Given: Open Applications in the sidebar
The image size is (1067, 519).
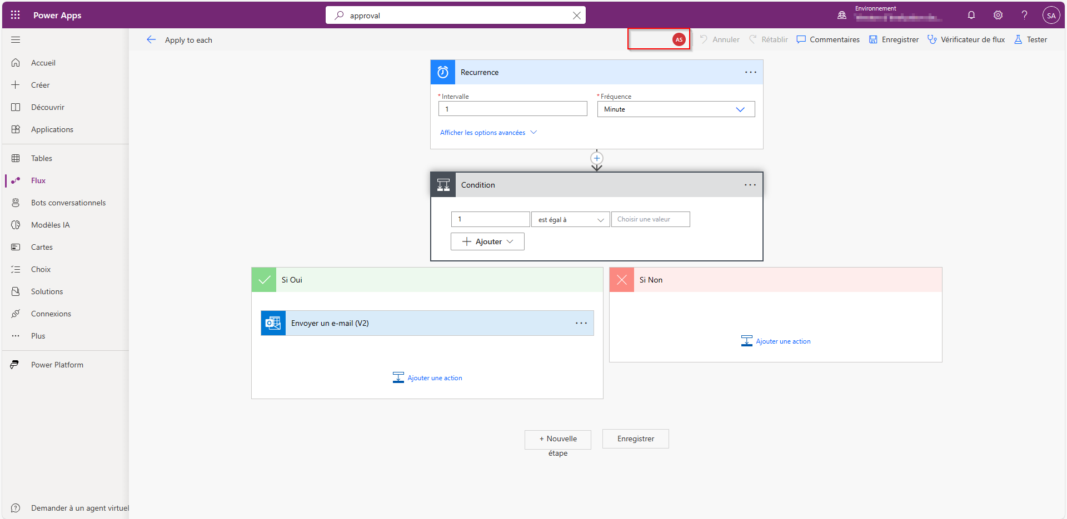Looking at the screenshot, I should click(x=66, y=129).
